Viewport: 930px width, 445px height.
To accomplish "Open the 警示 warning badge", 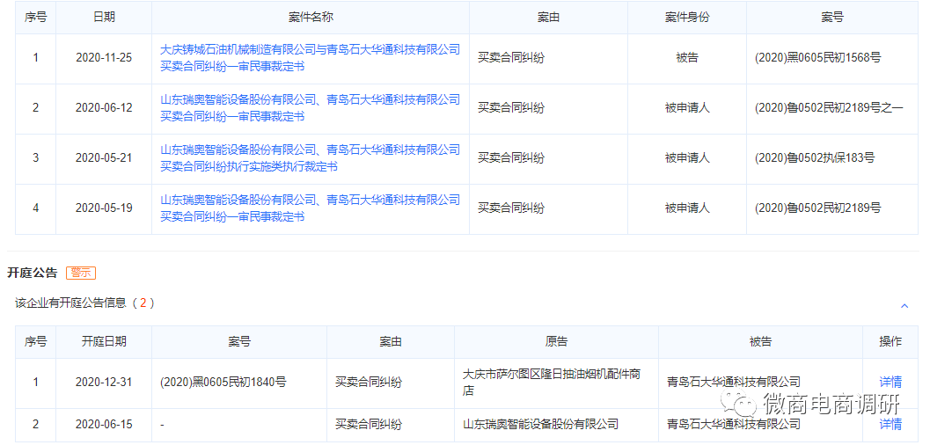I will pos(81,273).
